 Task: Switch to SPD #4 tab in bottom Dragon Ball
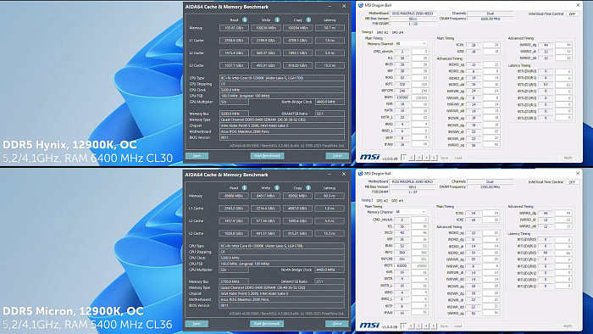(x=397, y=201)
